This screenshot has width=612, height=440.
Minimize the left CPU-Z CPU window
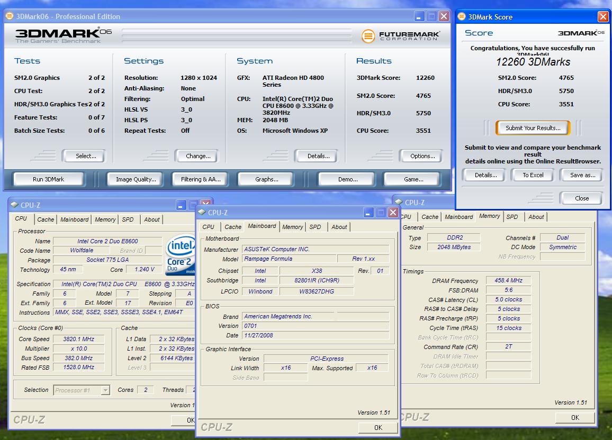pos(181,205)
